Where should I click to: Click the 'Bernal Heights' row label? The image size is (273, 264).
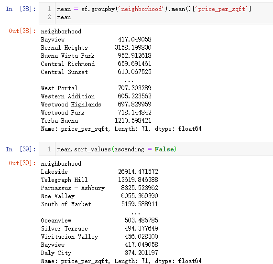coord(64,48)
